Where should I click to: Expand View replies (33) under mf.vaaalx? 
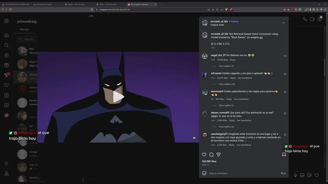click(x=227, y=84)
